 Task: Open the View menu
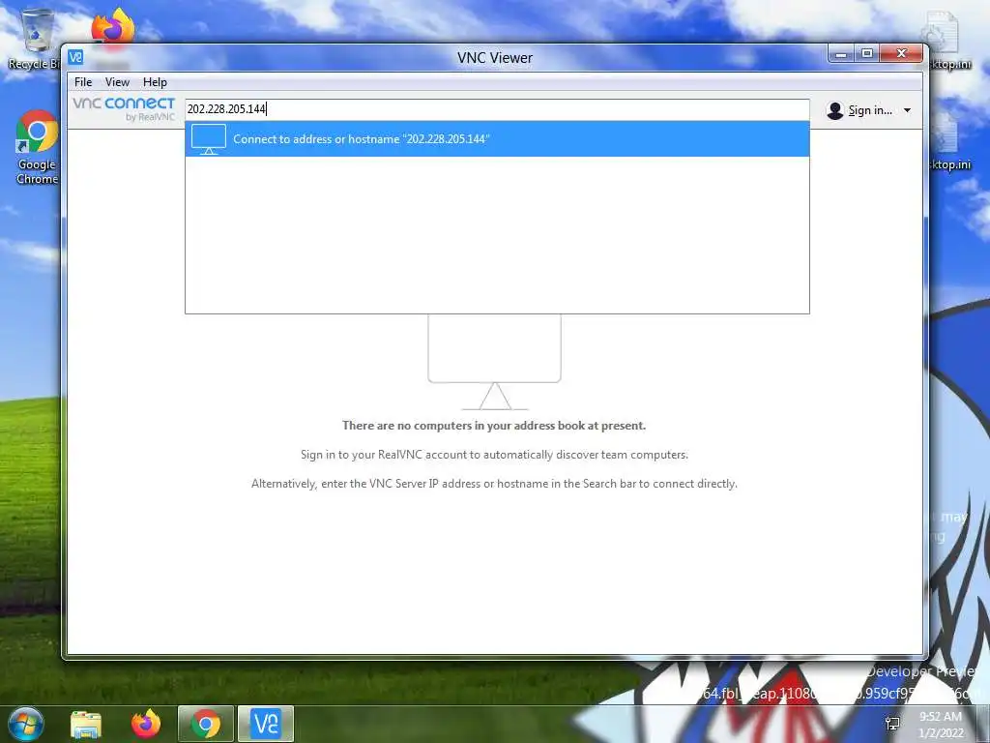pyautogui.click(x=117, y=82)
